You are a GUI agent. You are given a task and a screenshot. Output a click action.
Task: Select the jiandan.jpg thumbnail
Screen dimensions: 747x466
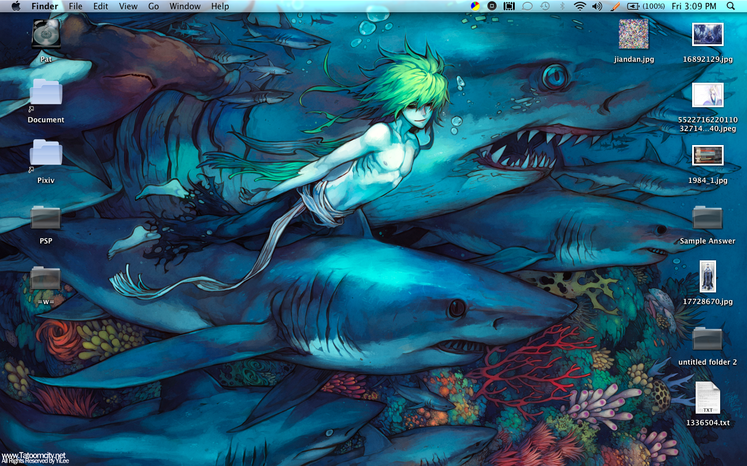(634, 34)
